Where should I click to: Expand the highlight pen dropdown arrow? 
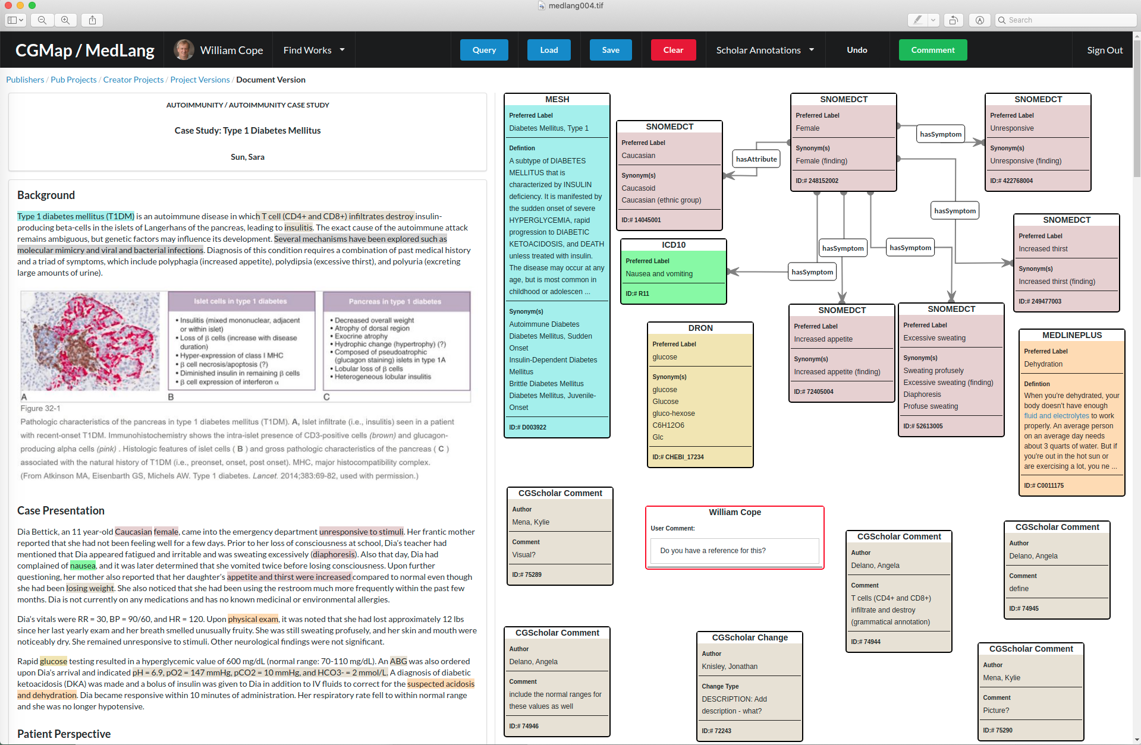coord(933,20)
